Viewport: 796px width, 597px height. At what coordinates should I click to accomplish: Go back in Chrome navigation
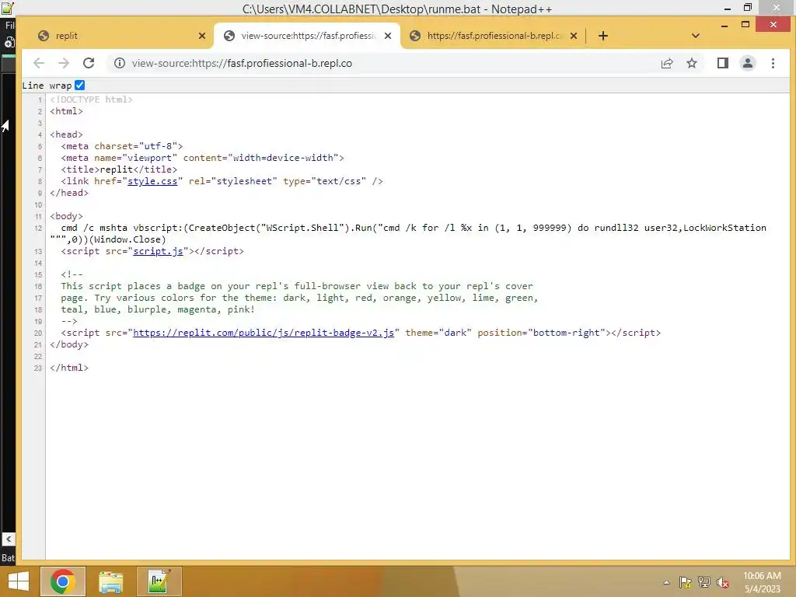coord(39,63)
